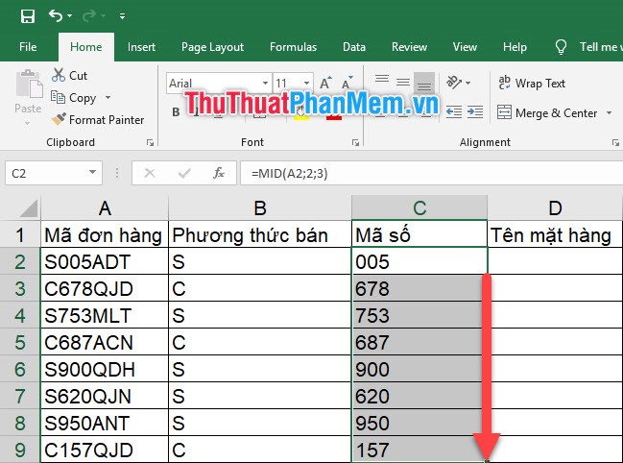Click cell containing C678QJD
The width and height of the screenshot is (623, 463).
point(105,288)
